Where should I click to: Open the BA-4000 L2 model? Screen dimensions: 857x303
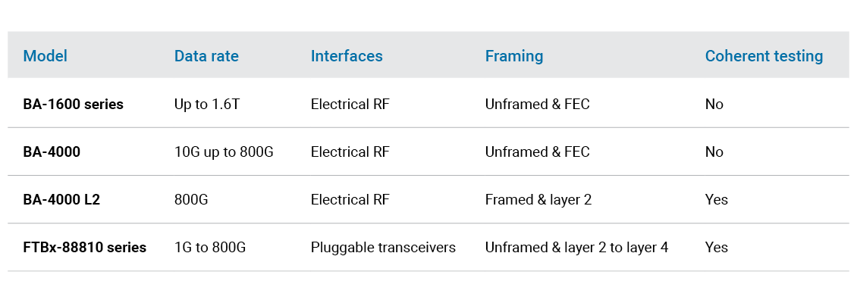(61, 200)
